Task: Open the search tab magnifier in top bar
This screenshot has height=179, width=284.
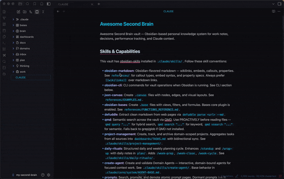Action: (x=27, y=4)
